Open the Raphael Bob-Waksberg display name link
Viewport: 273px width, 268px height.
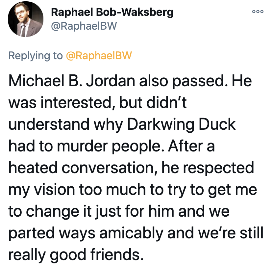click(112, 13)
